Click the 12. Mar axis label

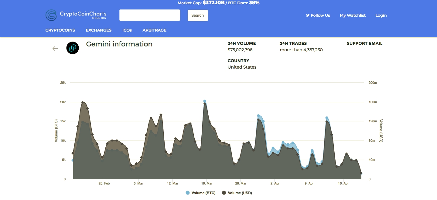(172, 183)
